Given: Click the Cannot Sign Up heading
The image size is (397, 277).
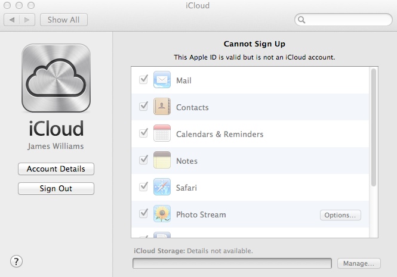Looking at the screenshot, I should pos(254,44).
